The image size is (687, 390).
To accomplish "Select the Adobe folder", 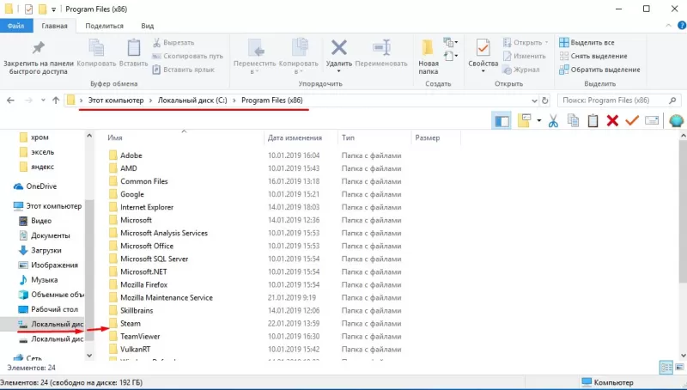I will (131, 155).
